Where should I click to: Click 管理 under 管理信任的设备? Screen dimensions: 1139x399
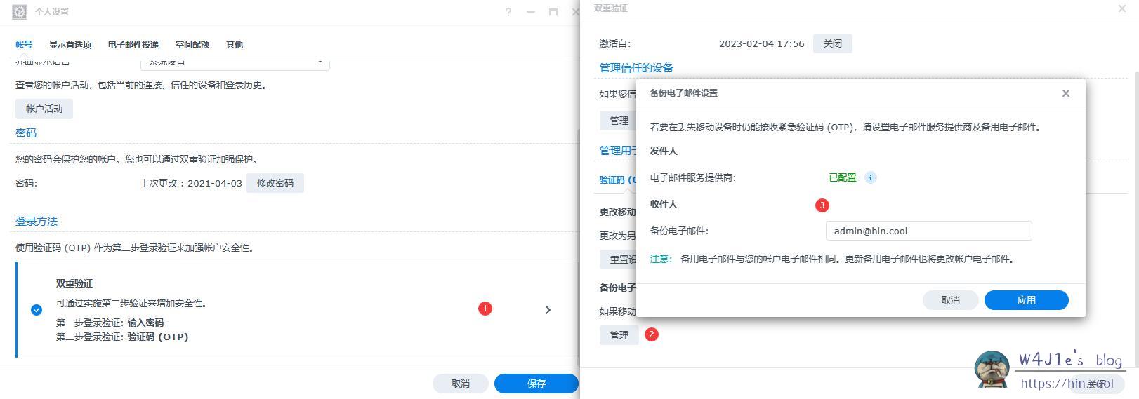pyautogui.click(x=618, y=121)
